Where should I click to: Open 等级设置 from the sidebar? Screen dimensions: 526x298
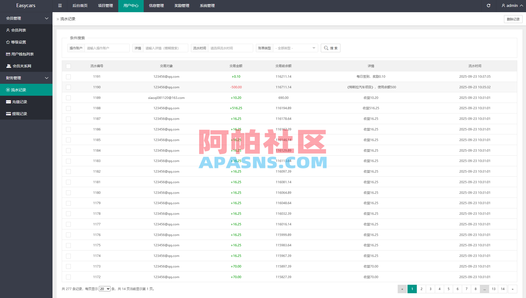(x=18, y=42)
